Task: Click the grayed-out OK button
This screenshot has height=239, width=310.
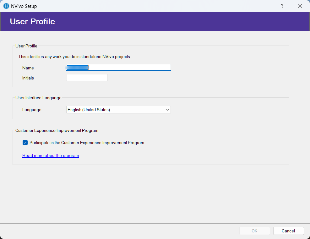Action: tap(254, 231)
